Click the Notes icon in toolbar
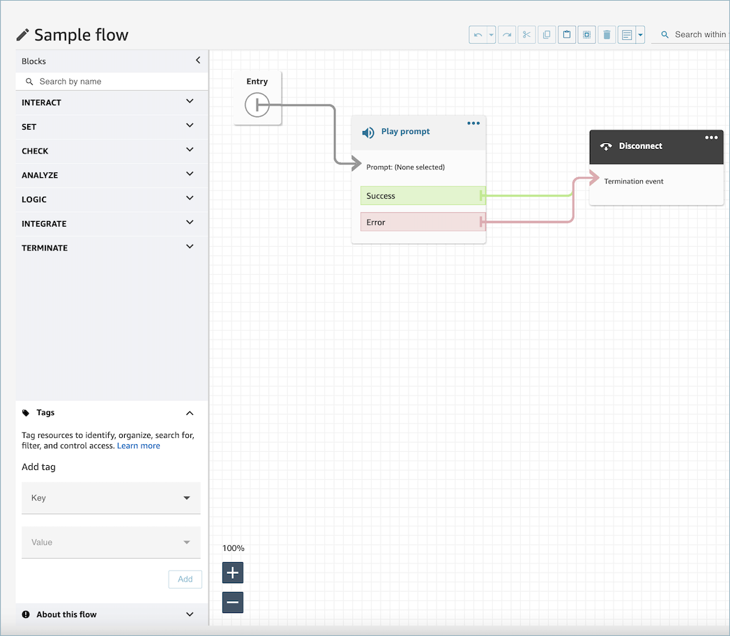The height and width of the screenshot is (636, 730). tap(627, 35)
